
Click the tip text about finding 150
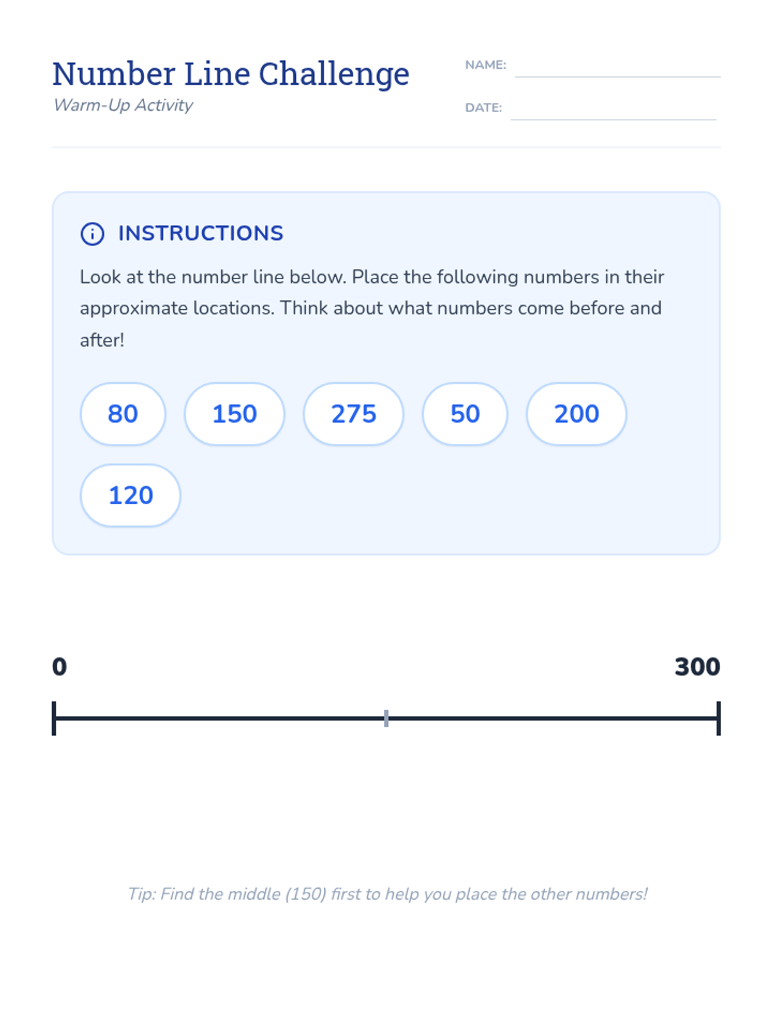tap(387, 894)
